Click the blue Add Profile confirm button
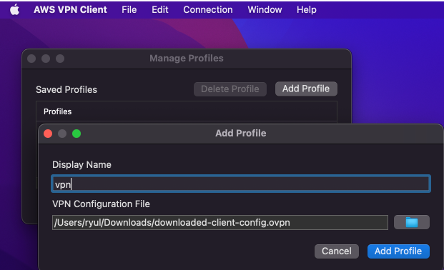444x270 pixels. [398, 251]
